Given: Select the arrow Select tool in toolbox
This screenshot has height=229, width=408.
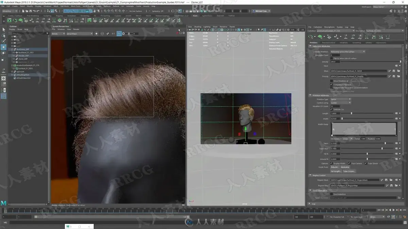Looking at the screenshot, I should coord(4,30).
